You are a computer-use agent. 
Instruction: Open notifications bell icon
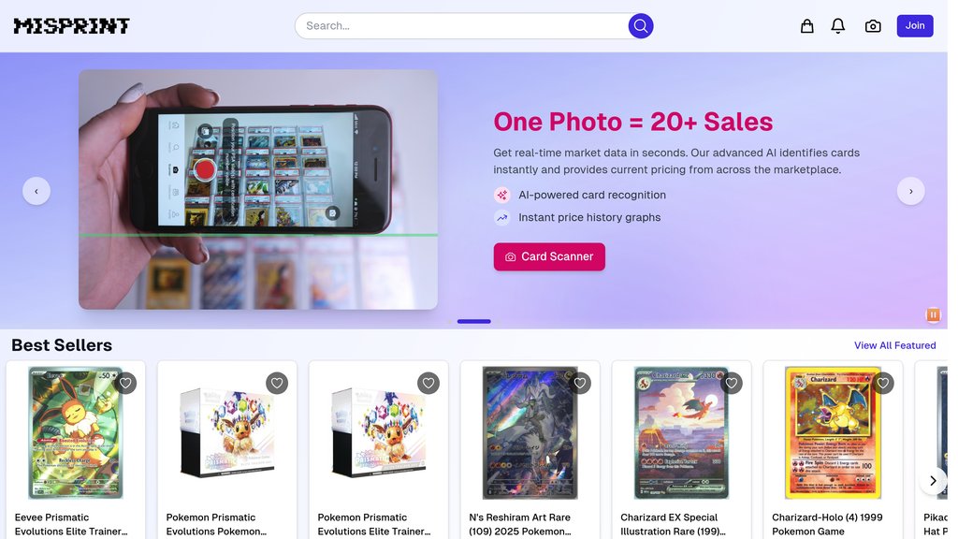coord(838,25)
